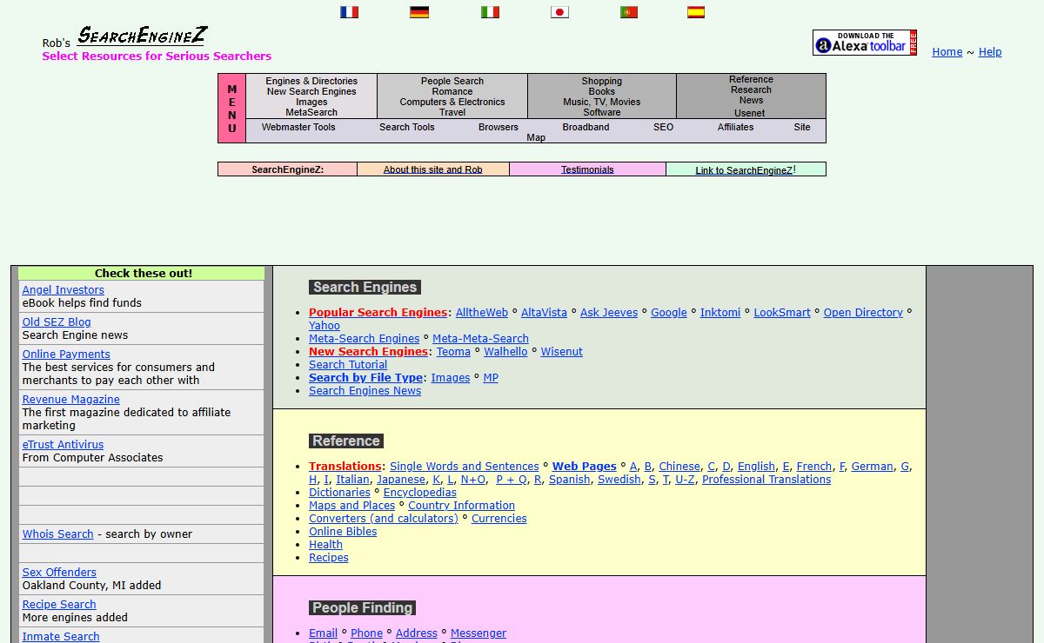Open Engines & Directories menu item
Screen dimensions: 1044x643
click(x=311, y=81)
